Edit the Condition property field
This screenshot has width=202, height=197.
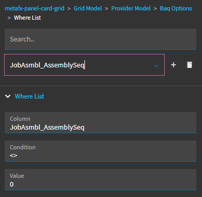coord(100,151)
